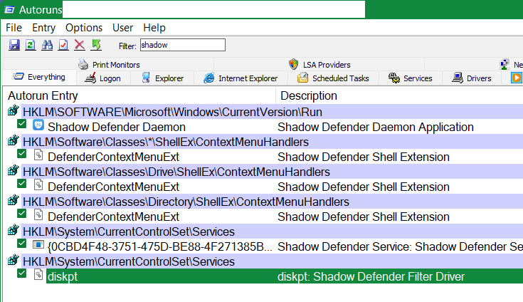Image resolution: width=523 pixels, height=302 pixels.
Task: Open the Options menu
Action: (84, 28)
